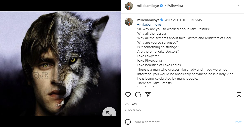244x127 pixels.
Task: Click caption profile picture avatar
Action: 129,22
